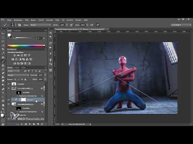This screenshot has height=144, width=193.
Task: Click the color spectrum ramp
Action: click(26, 46)
